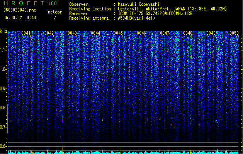Screen dimensions: 243x154
Task: Select the filename 0509020040.png
Action: point(20,10)
